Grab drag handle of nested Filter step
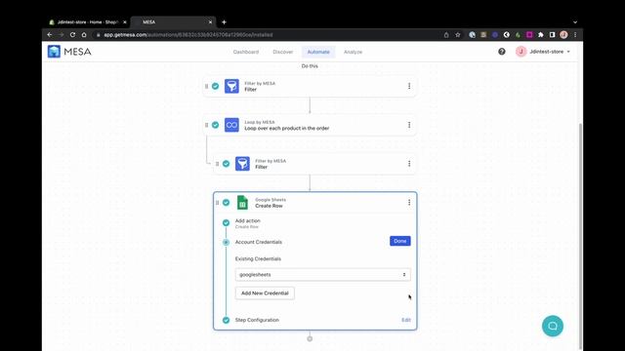The image size is (625, 351). point(217,164)
